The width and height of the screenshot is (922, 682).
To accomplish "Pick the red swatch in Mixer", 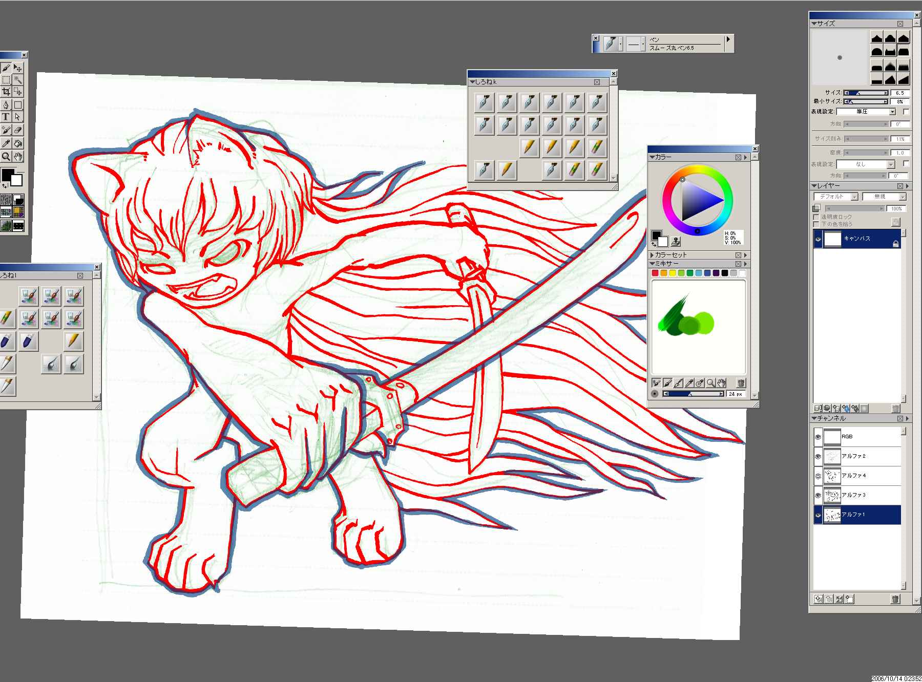I will [655, 273].
